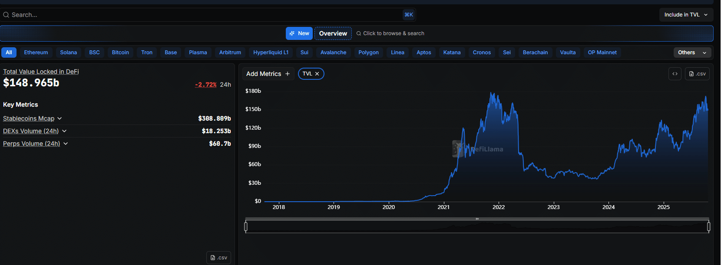Click the Solana chain link
Screen dimensions: 721x265
pos(68,52)
